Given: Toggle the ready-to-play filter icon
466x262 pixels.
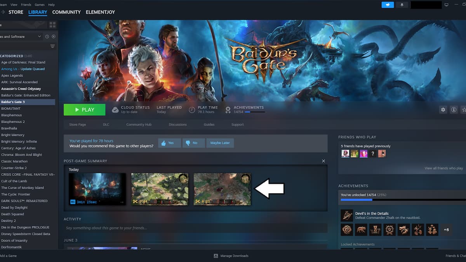Looking at the screenshot, I should (54, 36).
